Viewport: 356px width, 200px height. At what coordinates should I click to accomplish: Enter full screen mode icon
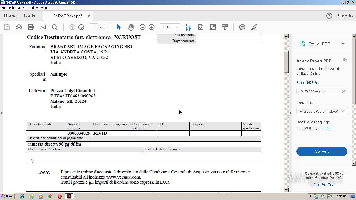(212, 27)
